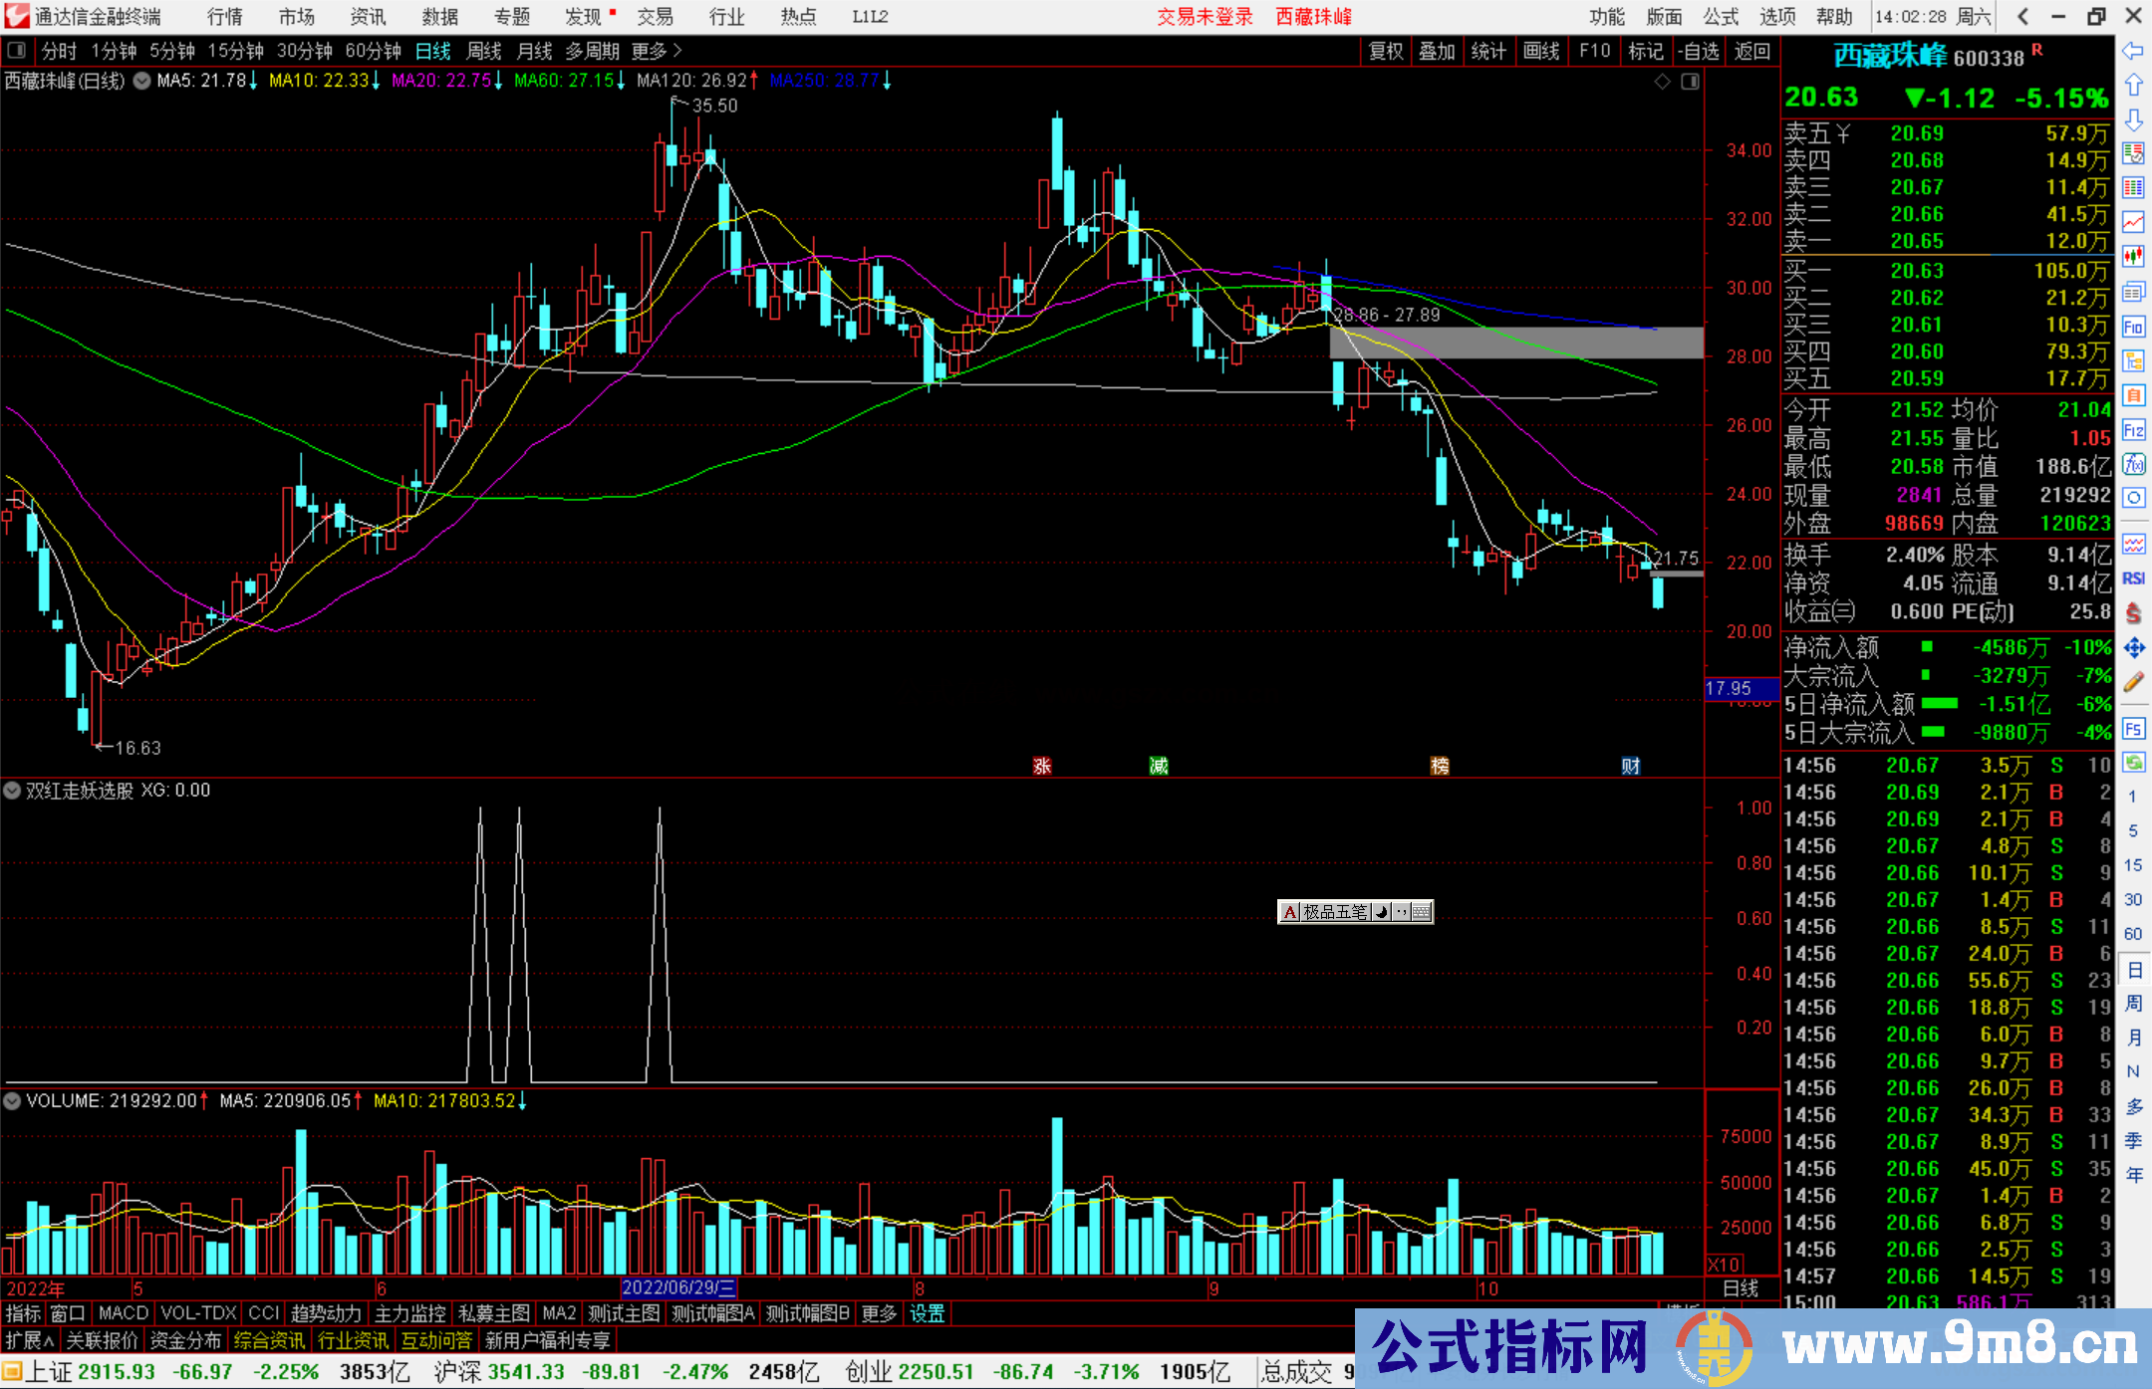The height and width of the screenshot is (1389, 2152).
Task: Click the 设置 link in indicator tab bar
Action: (x=927, y=1314)
